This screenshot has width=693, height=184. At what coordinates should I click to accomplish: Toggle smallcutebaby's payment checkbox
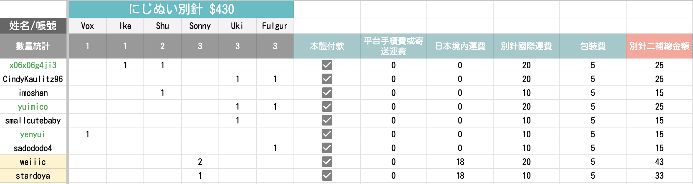327,120
